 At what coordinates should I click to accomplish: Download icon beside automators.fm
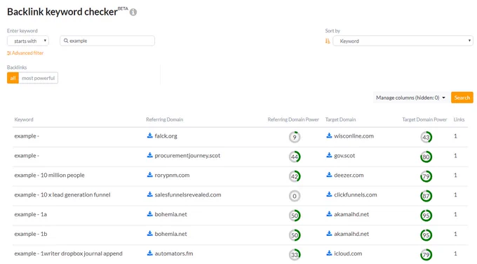(149, 253)
